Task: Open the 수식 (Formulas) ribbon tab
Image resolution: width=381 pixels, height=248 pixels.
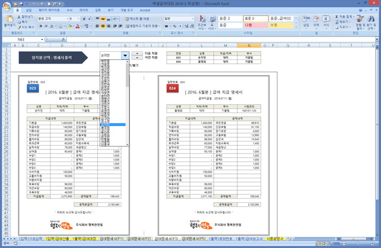Action: coord(70,10)
